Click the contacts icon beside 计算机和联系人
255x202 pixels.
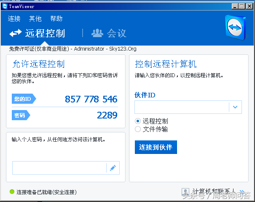click(185, 192)
